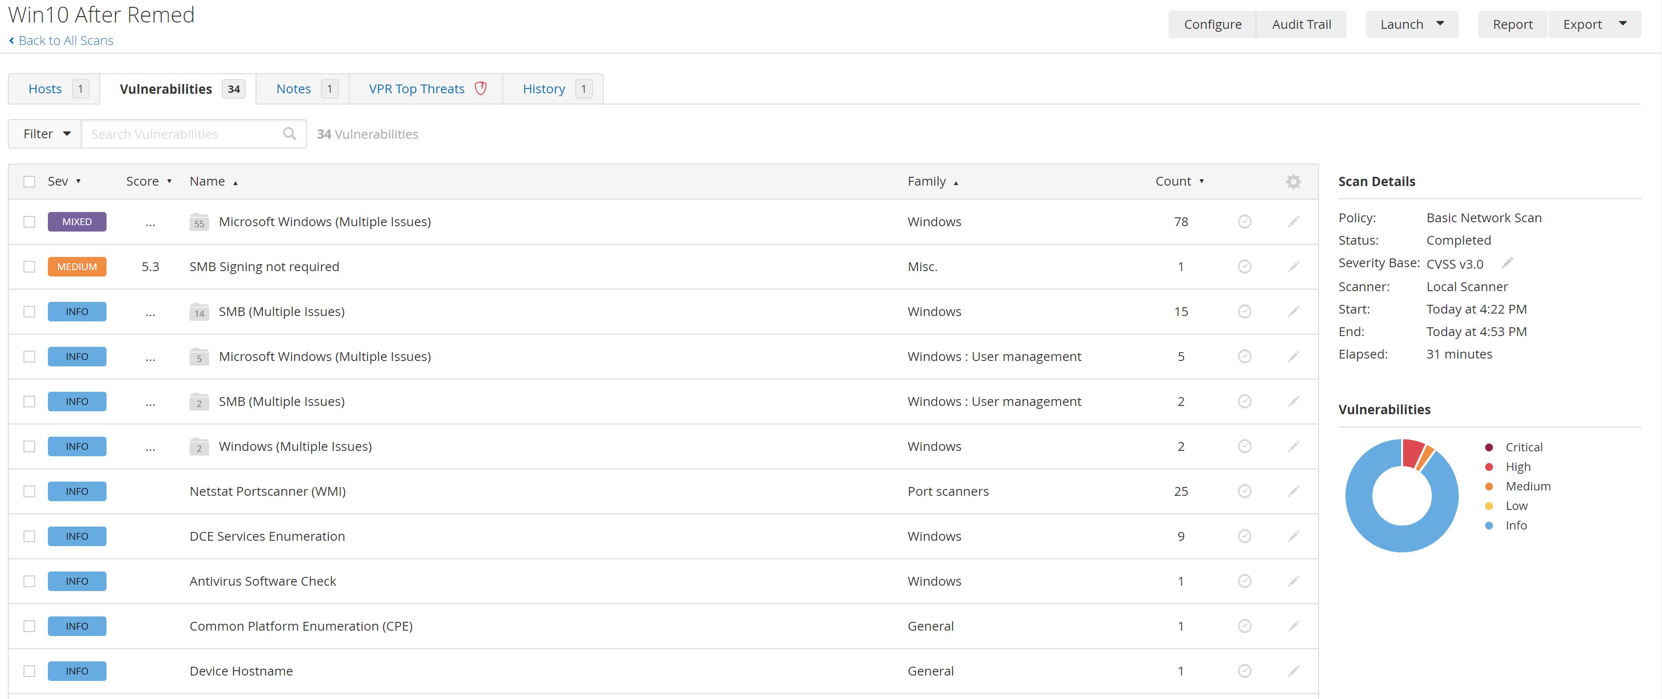Image resolution: width=1662 pixels, height=699 pixels.
Task: Open the folder icon for the 55-issue Microsoft Windows group
Action: click(x=199, y=222)
